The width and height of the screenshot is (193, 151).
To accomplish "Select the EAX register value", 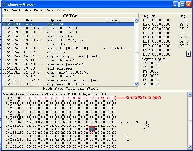I will (161, 20).
